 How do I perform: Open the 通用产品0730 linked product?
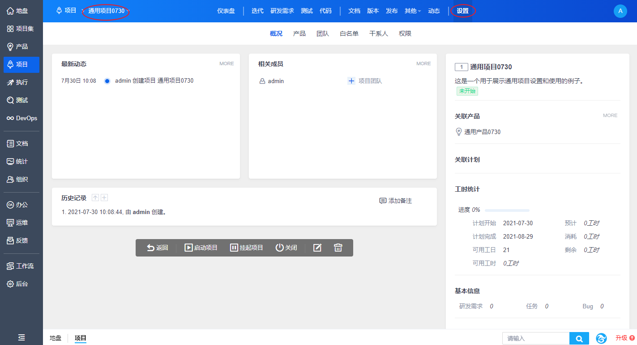coord(482,132)
